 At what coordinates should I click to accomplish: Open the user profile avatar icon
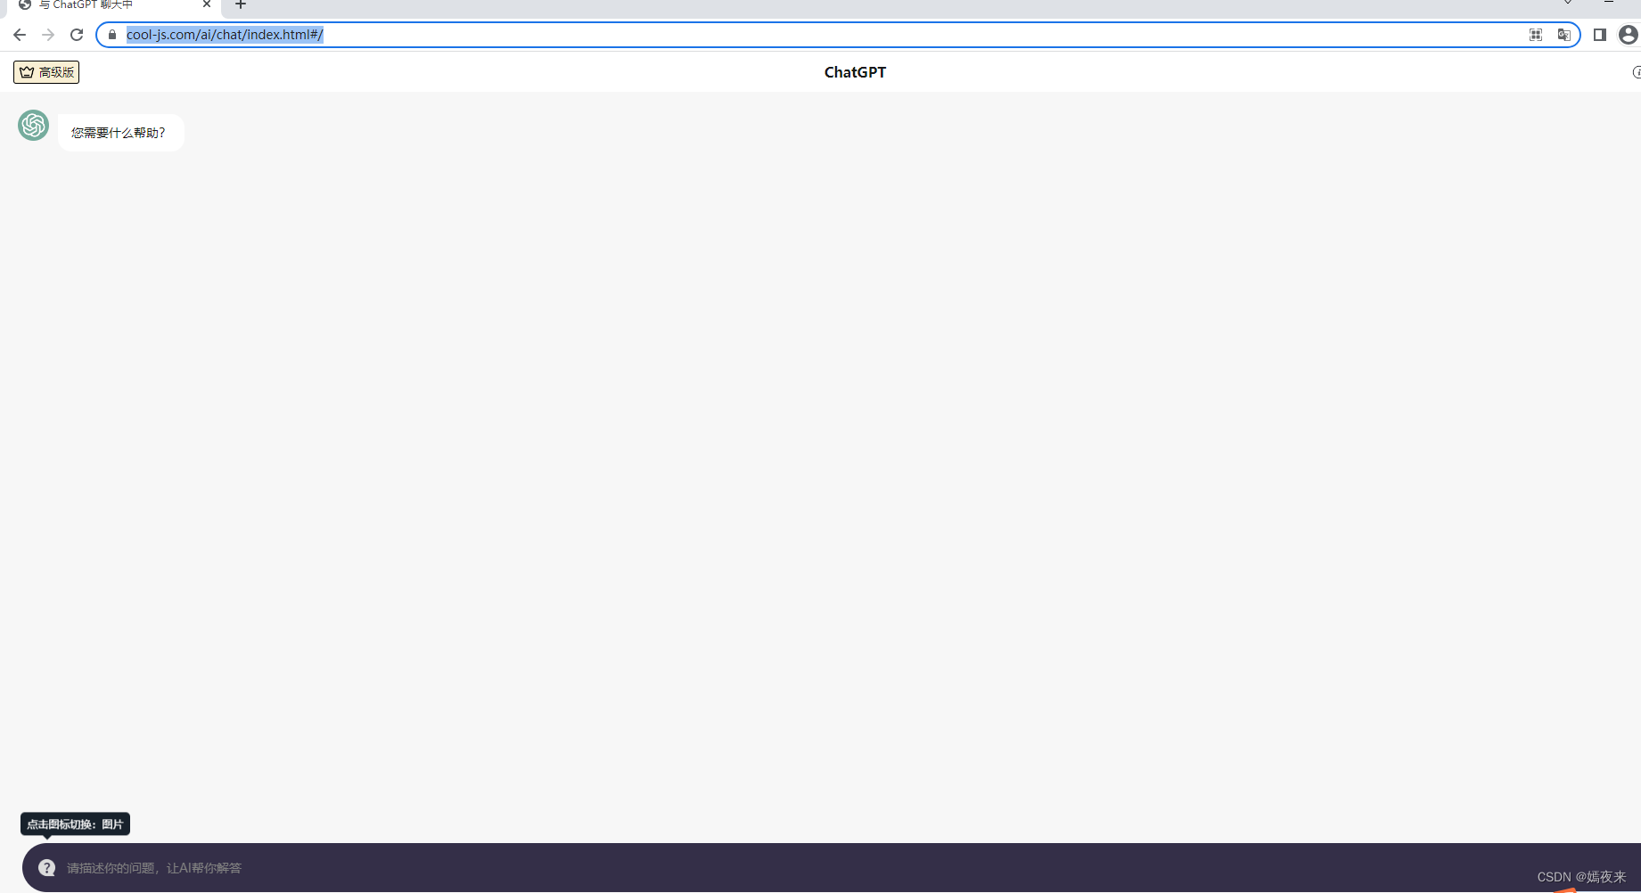[1629, 35]
